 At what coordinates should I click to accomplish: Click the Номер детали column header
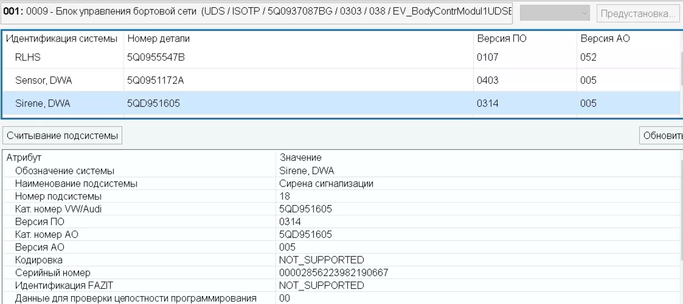tap(158, 38)
